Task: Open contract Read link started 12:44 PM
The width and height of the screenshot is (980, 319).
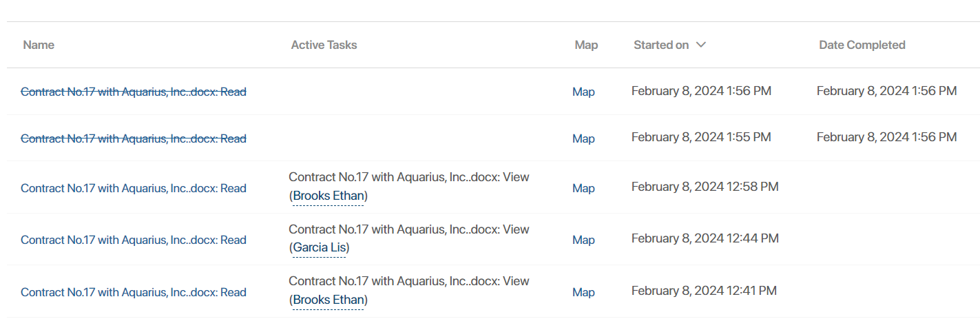Action: [x=134, y=240]
